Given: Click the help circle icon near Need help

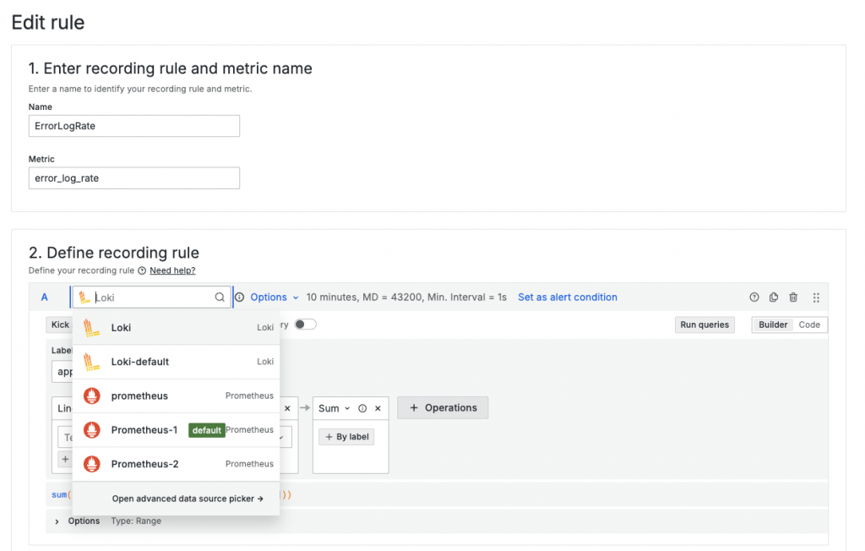Looking at the screenshot, I should click(142, 270).
